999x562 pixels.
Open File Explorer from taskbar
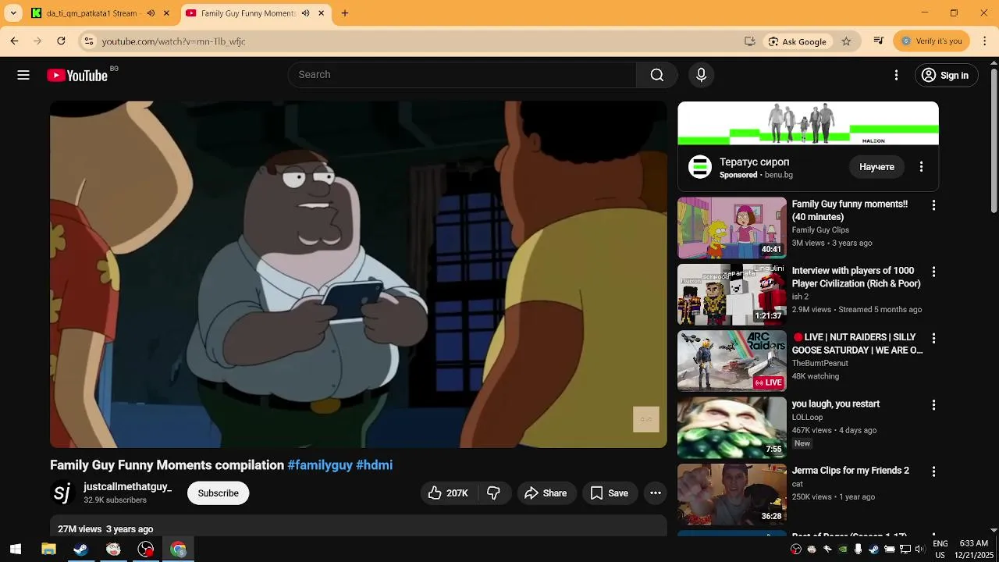tap(48, 550)
